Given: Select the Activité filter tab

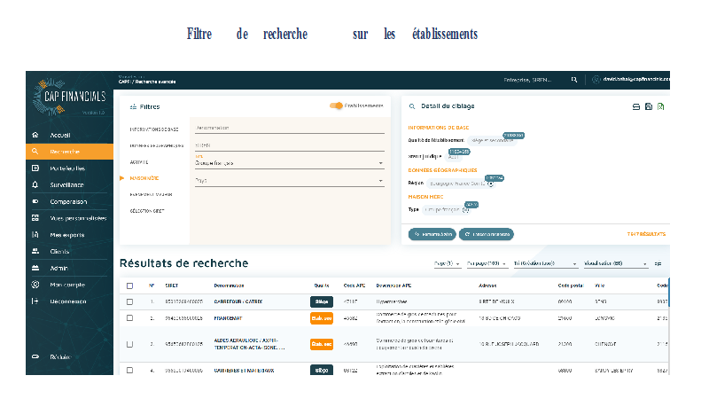Looking at the screenshot, I should (x=139, y=162).
